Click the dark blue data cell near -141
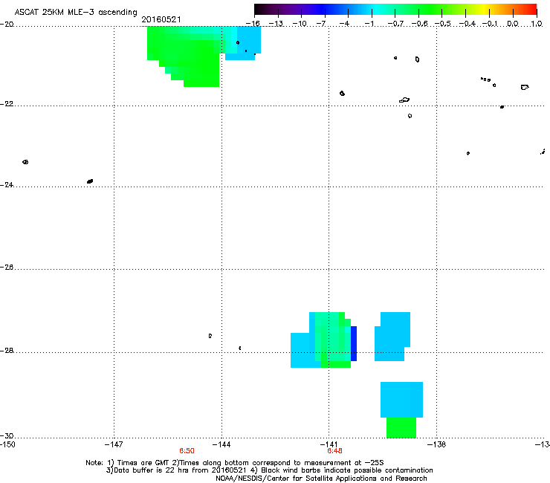The width and height of the screenshot is (550, 483). click(354, 343)
